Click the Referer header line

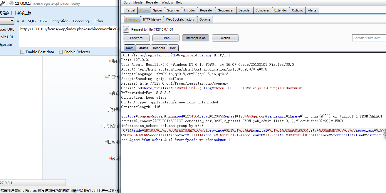[x=174, y=83]
